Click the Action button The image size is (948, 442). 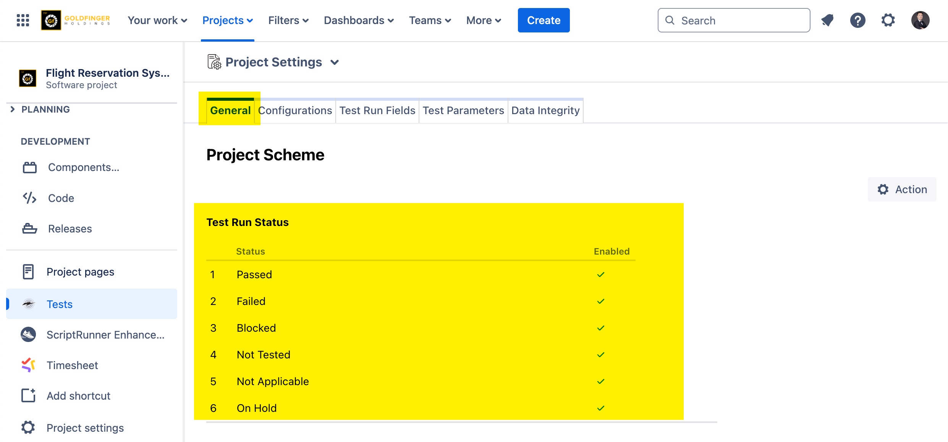902,189
